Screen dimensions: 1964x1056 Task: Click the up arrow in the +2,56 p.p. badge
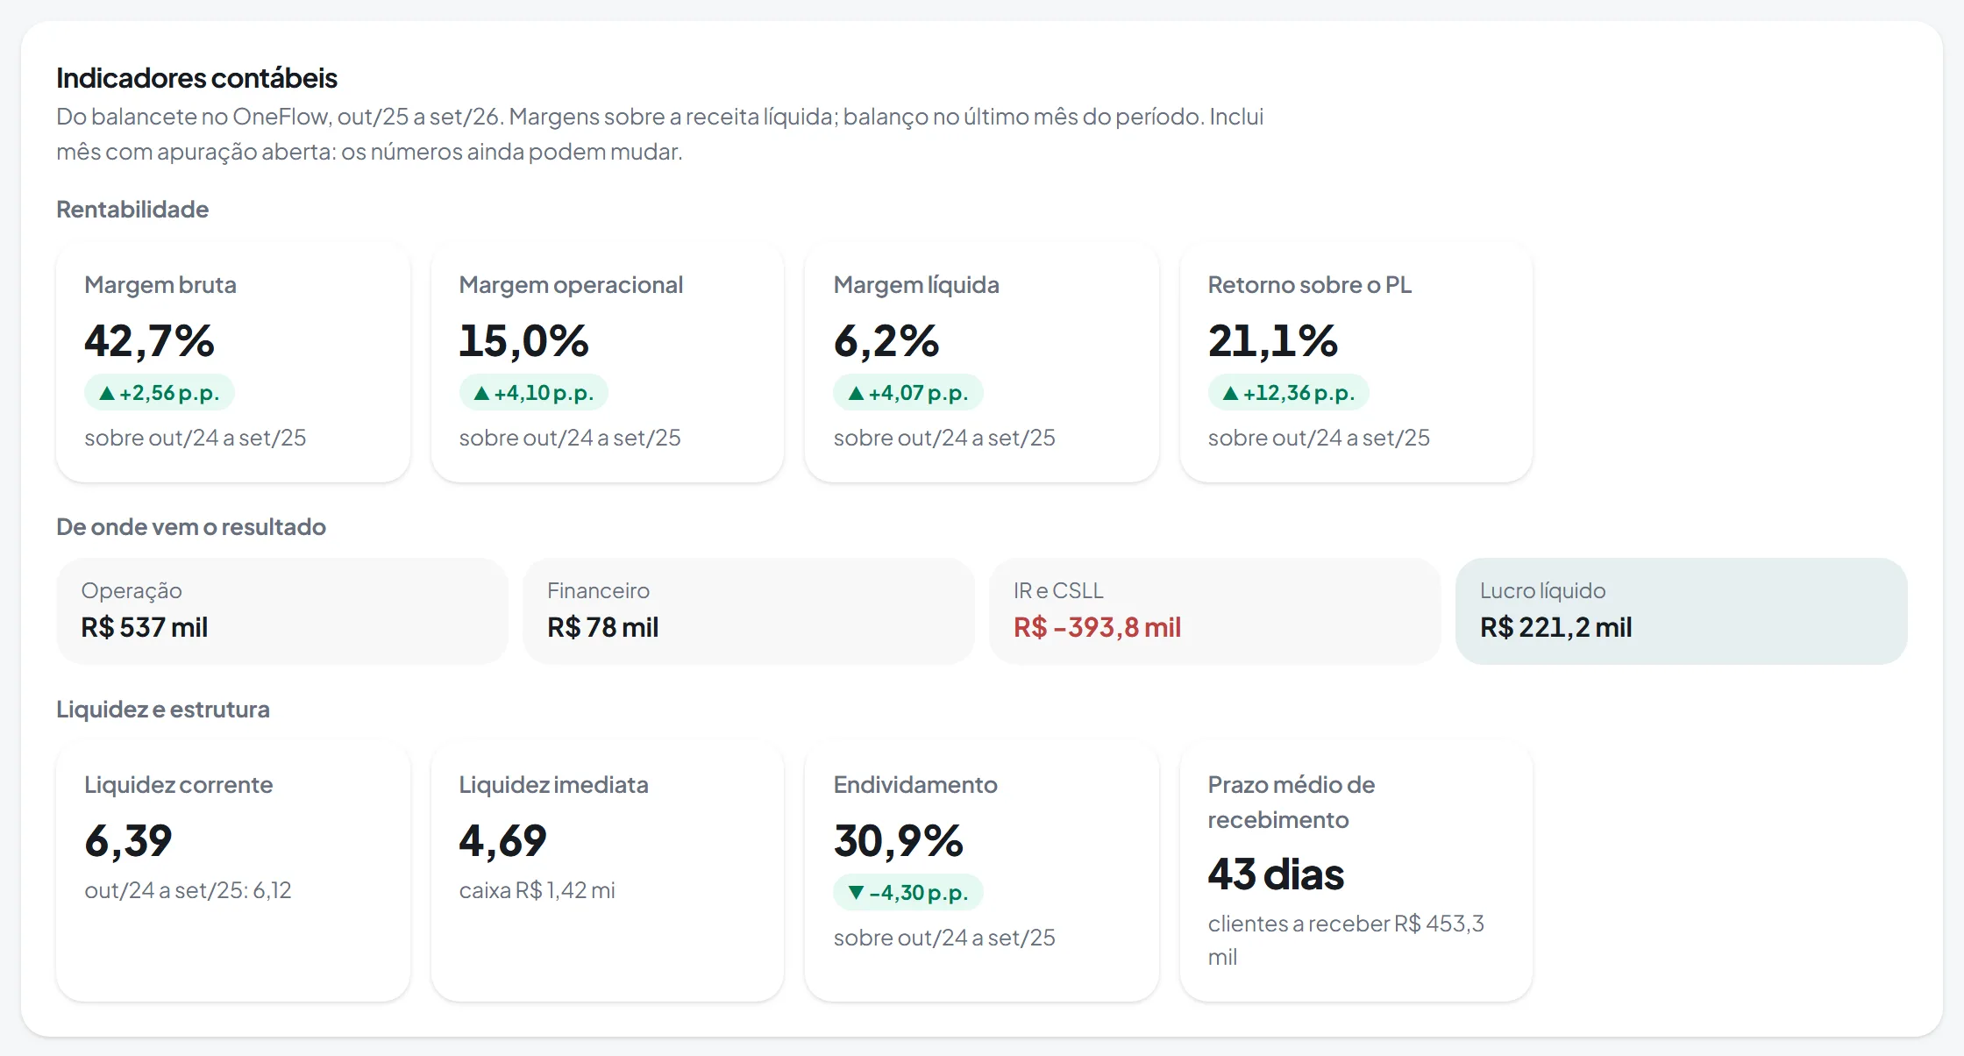107,393
